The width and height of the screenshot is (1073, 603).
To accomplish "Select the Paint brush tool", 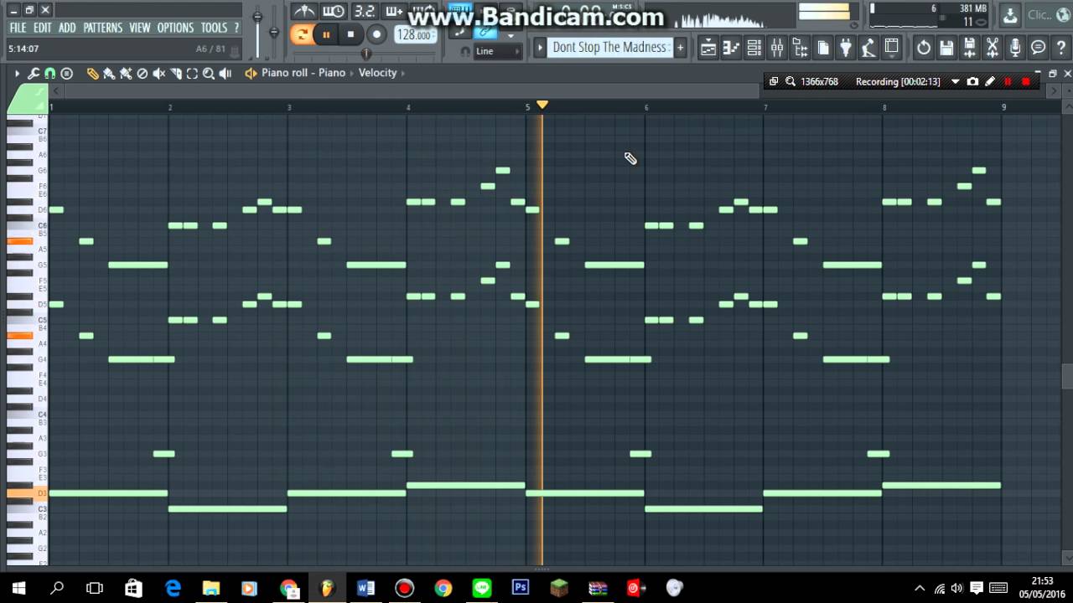I will tap(109, 74).
